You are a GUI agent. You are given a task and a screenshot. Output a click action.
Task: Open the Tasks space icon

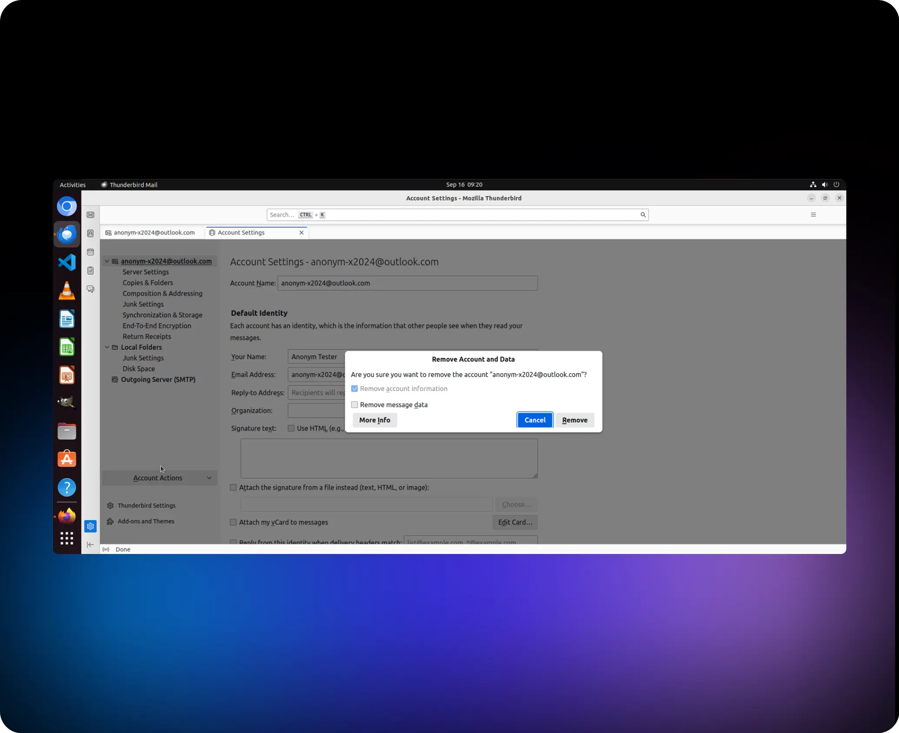90,271
